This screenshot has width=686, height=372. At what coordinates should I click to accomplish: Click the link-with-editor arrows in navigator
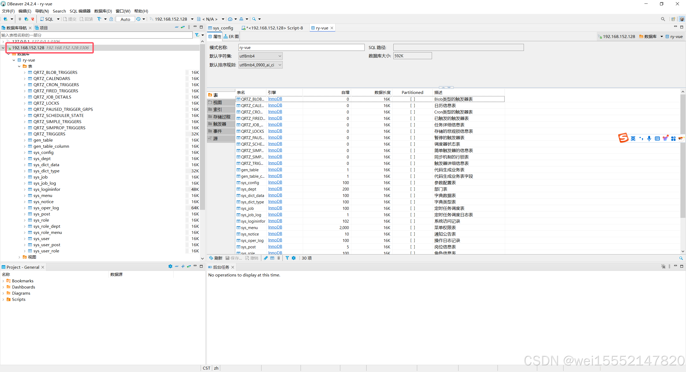pos(183,27)
